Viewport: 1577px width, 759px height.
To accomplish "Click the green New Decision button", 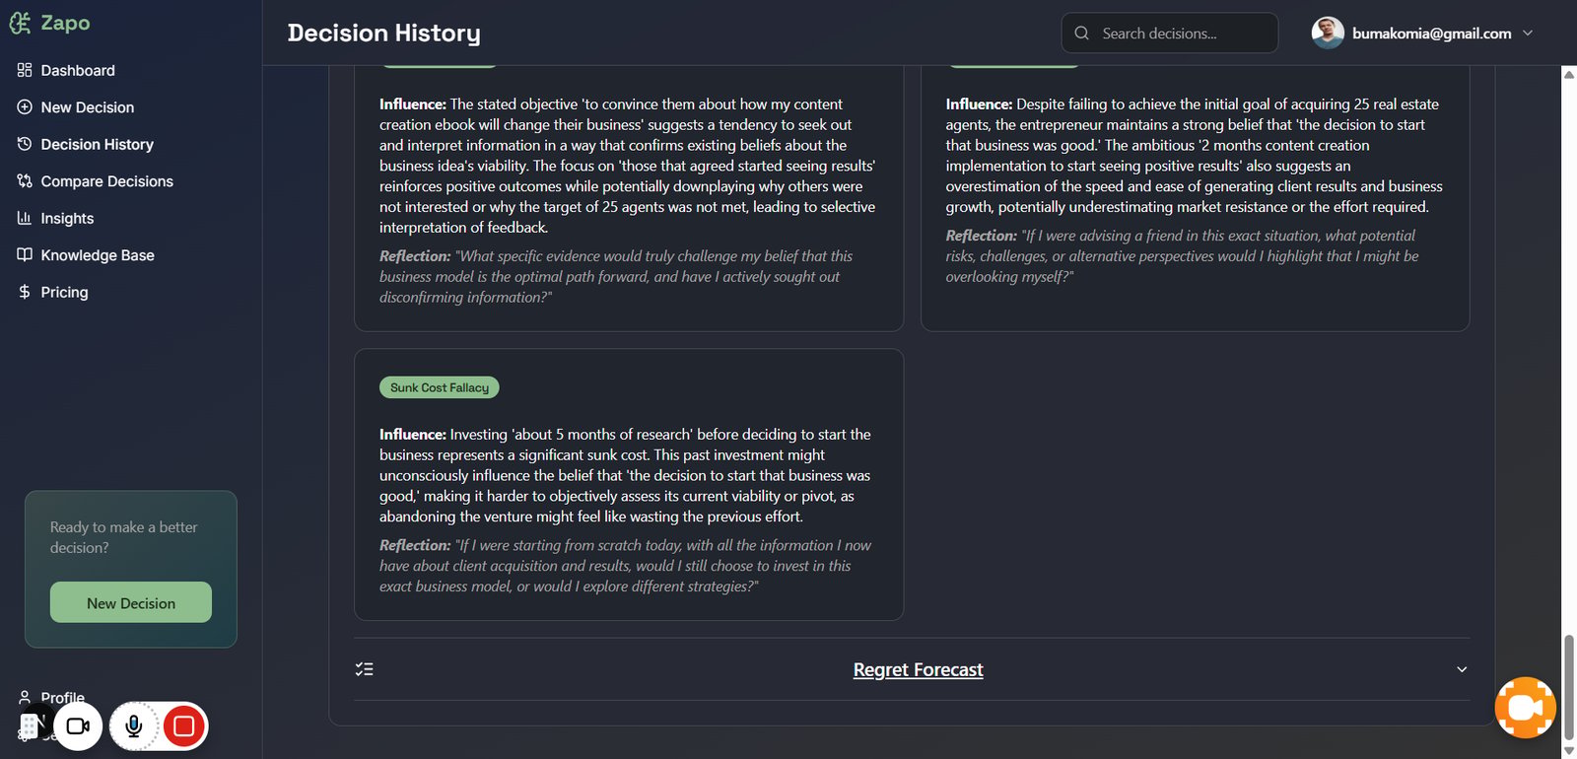I will (131, 602).
